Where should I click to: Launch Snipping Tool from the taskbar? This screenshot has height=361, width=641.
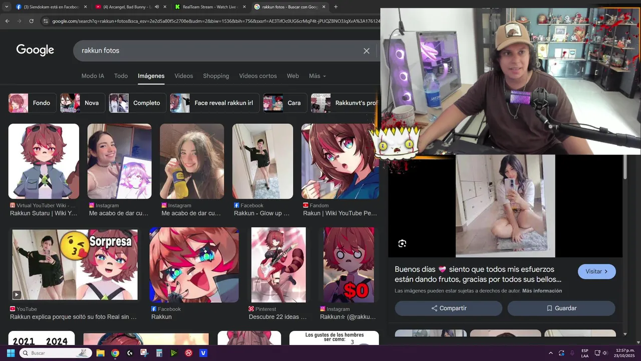tap(144, 353)
